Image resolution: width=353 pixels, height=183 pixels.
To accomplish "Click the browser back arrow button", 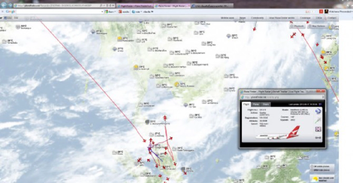I will 4,5.
